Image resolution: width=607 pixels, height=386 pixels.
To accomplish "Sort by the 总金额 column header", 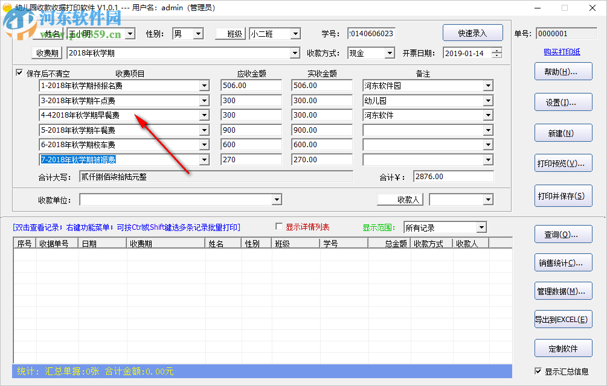I will click(x=390, y=244).
